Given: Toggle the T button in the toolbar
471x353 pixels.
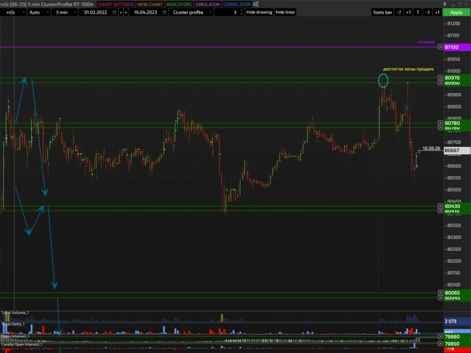Looking at the screenshot, I should click(x=418, y=12).
